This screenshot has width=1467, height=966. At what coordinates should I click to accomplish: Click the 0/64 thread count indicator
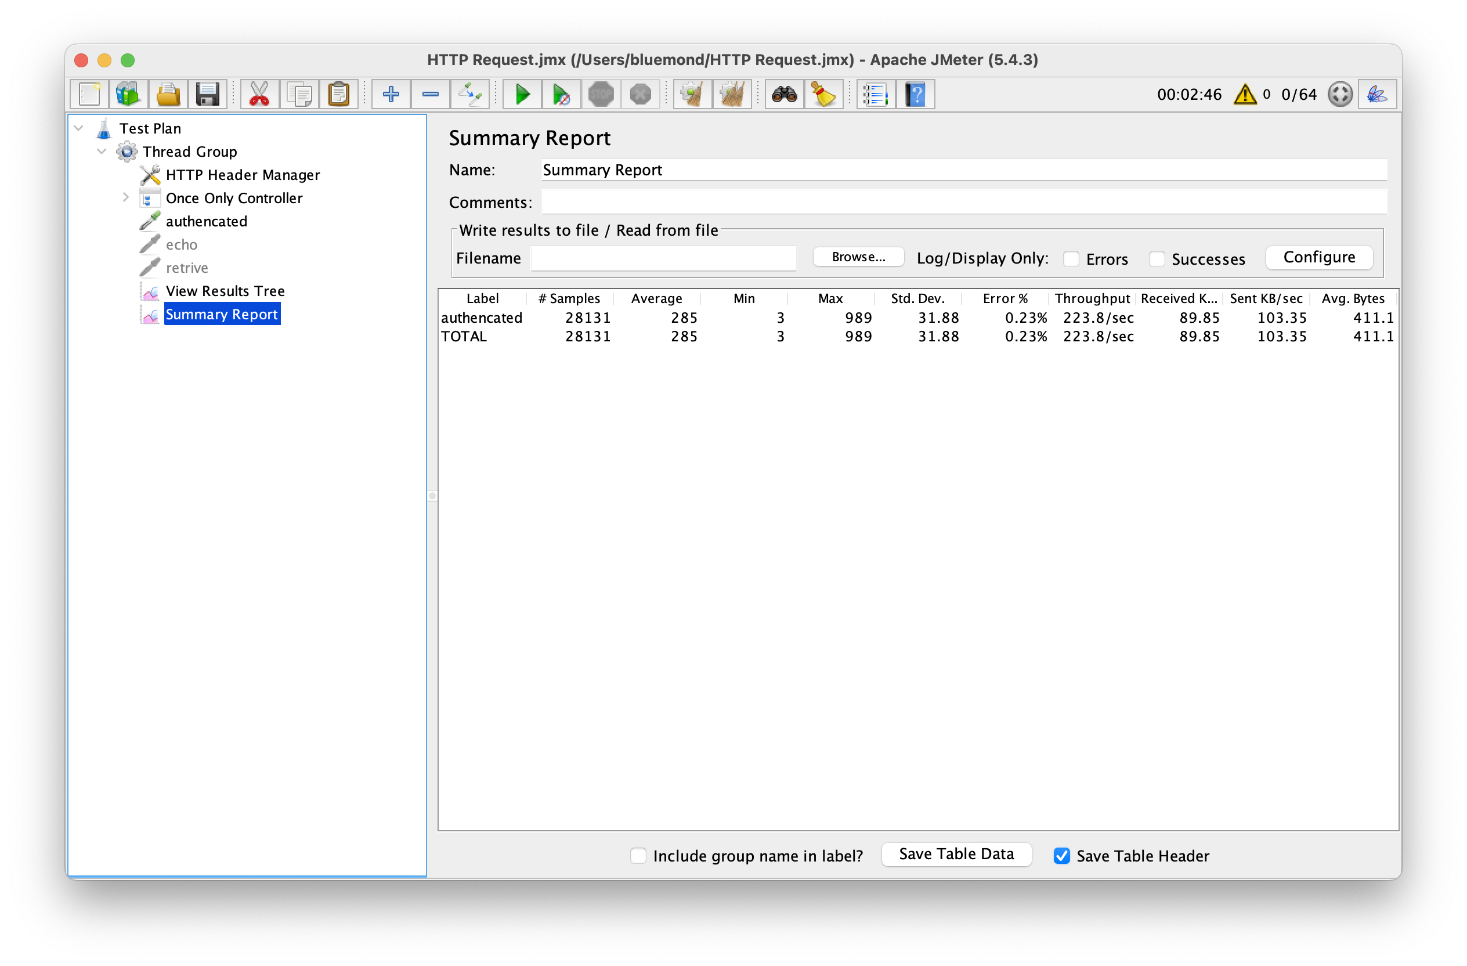(1299, 94)
